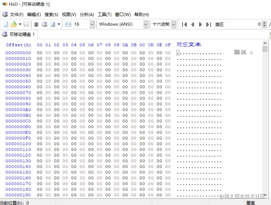Click the 对应文本 column header
Image resolution: width=271 pixels, height=205 pixels.
pos(189,45)
